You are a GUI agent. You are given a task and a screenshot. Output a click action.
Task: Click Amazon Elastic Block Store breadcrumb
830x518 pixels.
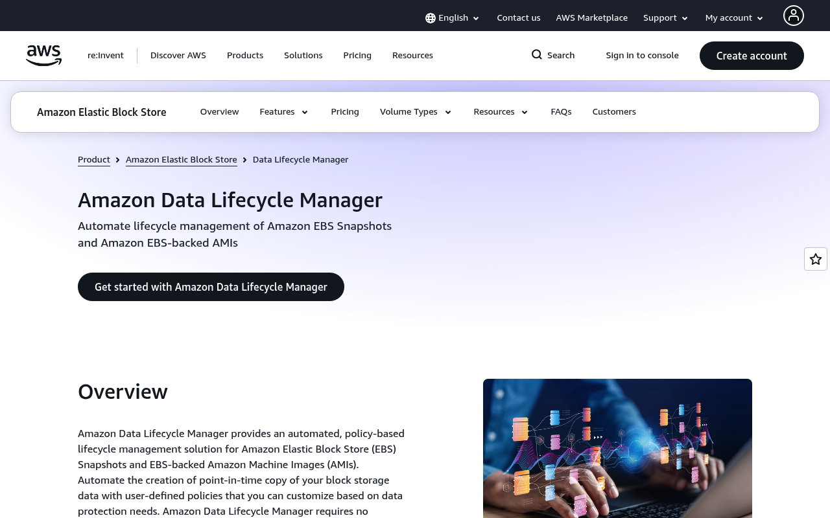pyautogui.click(x=182, y=159)
